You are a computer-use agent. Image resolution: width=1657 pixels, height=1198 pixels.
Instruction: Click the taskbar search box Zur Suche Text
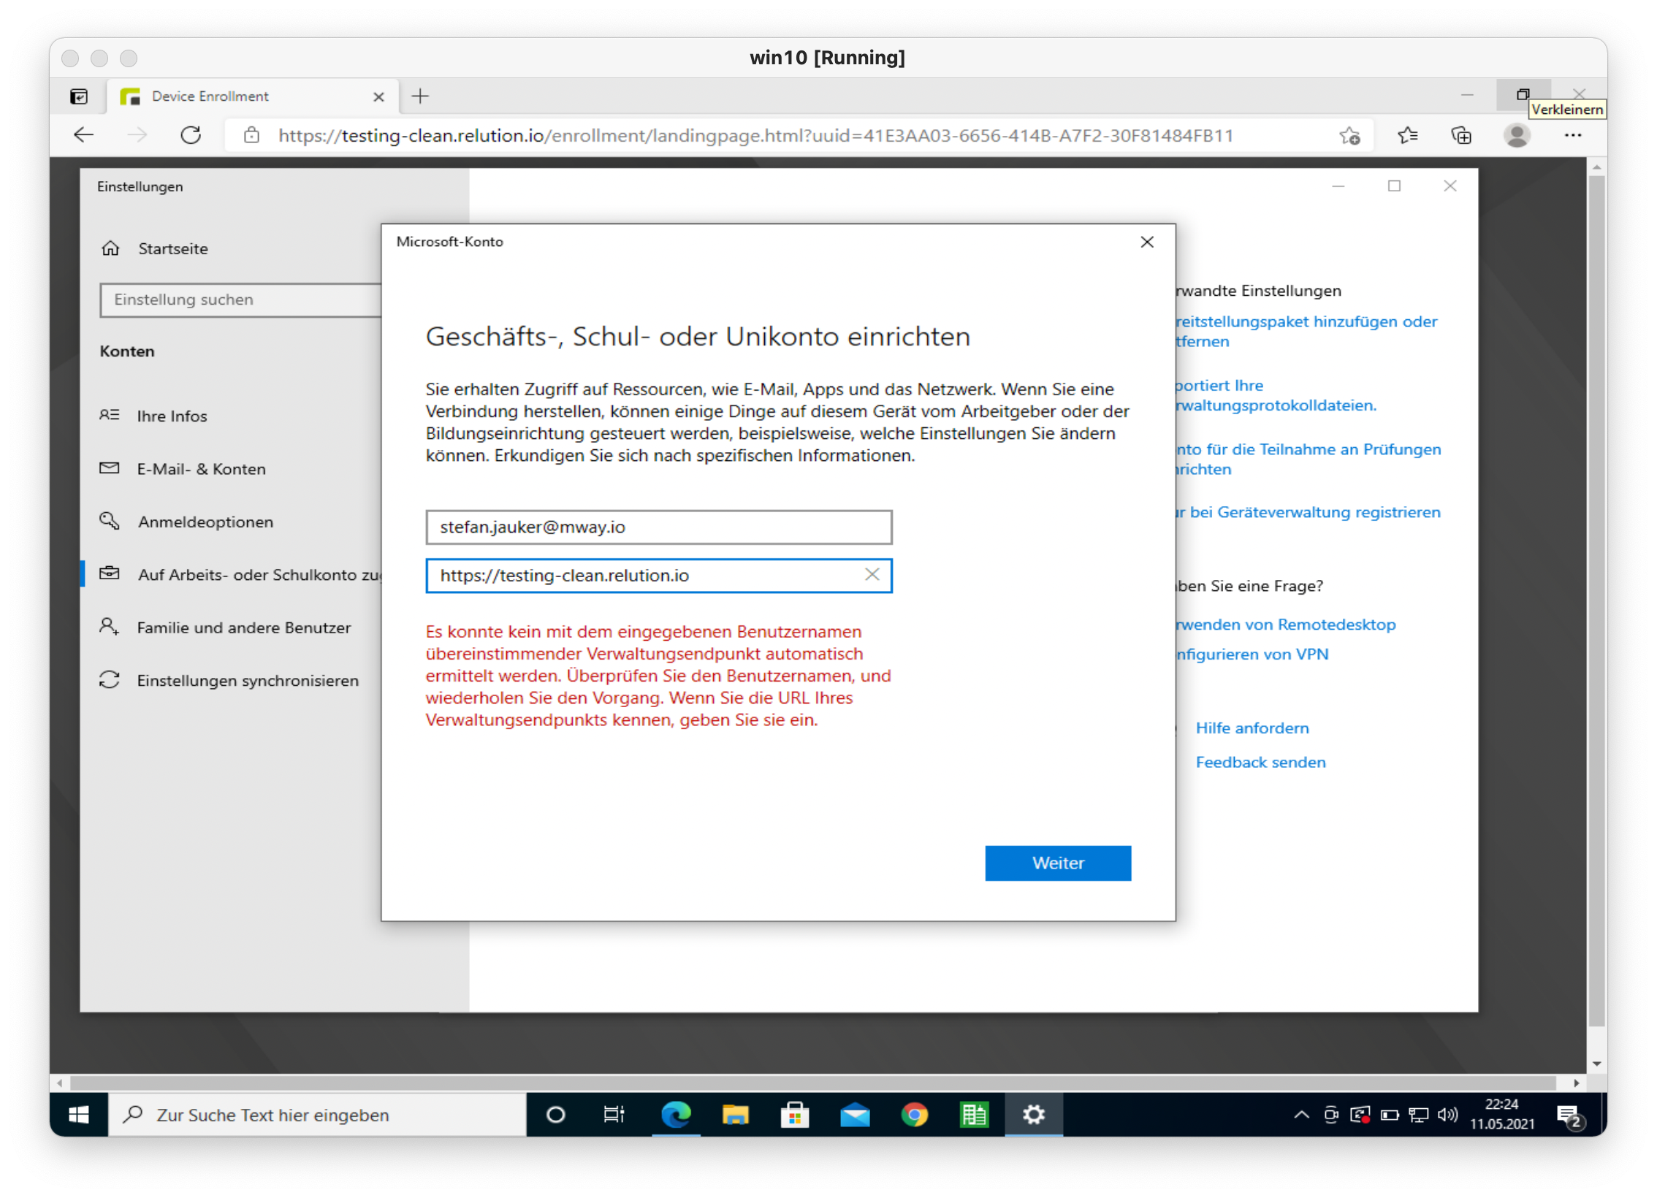(x=317, y=1115)
